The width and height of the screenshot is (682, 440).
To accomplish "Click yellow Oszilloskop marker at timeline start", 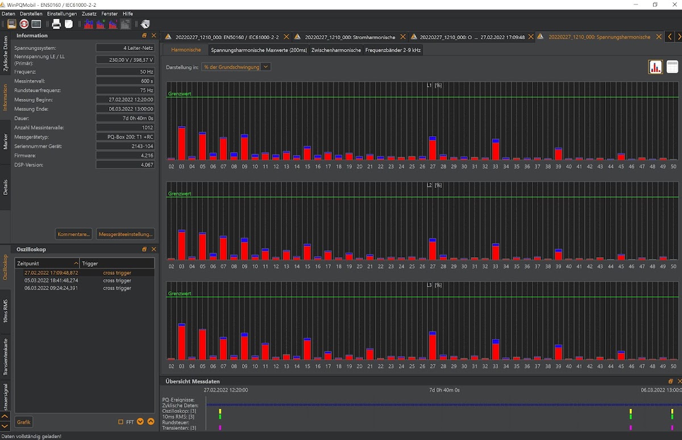I will pyautogui.click(x=220, y=410).
